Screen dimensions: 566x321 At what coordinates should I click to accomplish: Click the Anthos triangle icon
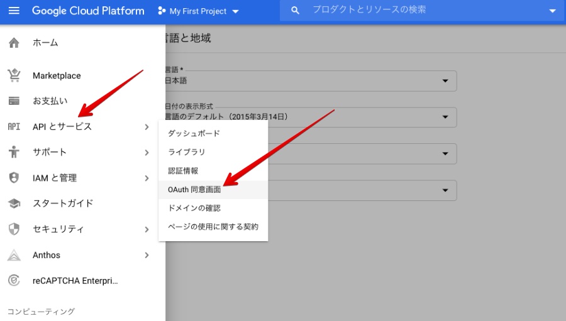pyautogui.click(x=14, y=255)
